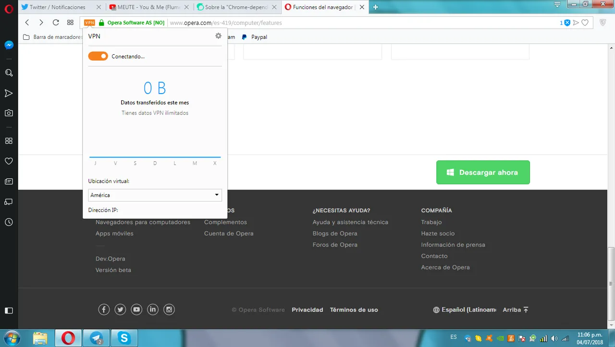Open a new tab with the plus button
This screenshot has height=347, width=615.
[x=376, y=7]
